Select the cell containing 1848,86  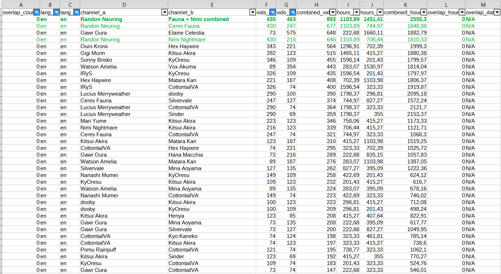(405, 26)
